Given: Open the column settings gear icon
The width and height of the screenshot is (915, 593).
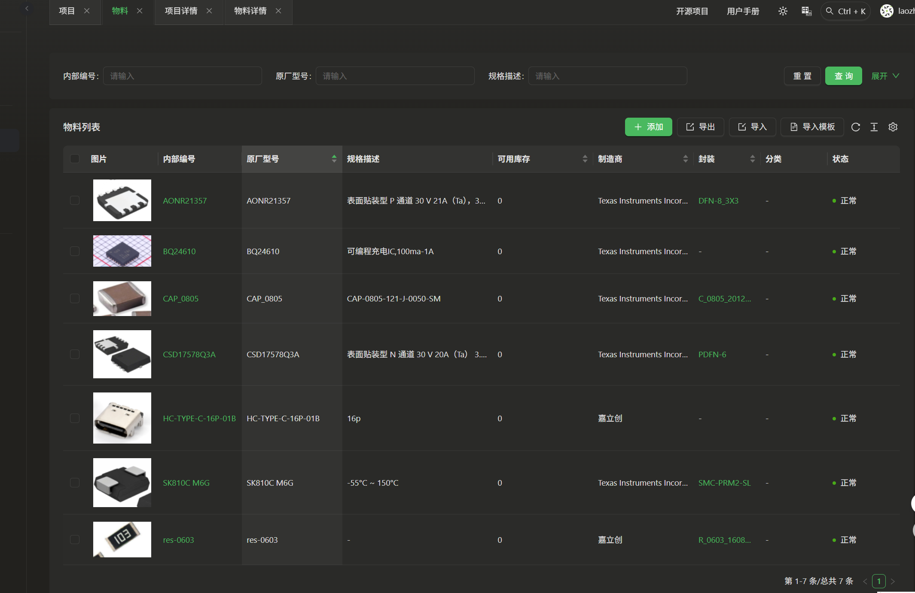Looking at the screenshot, I should pyautogui.click(x=893, y=127).
